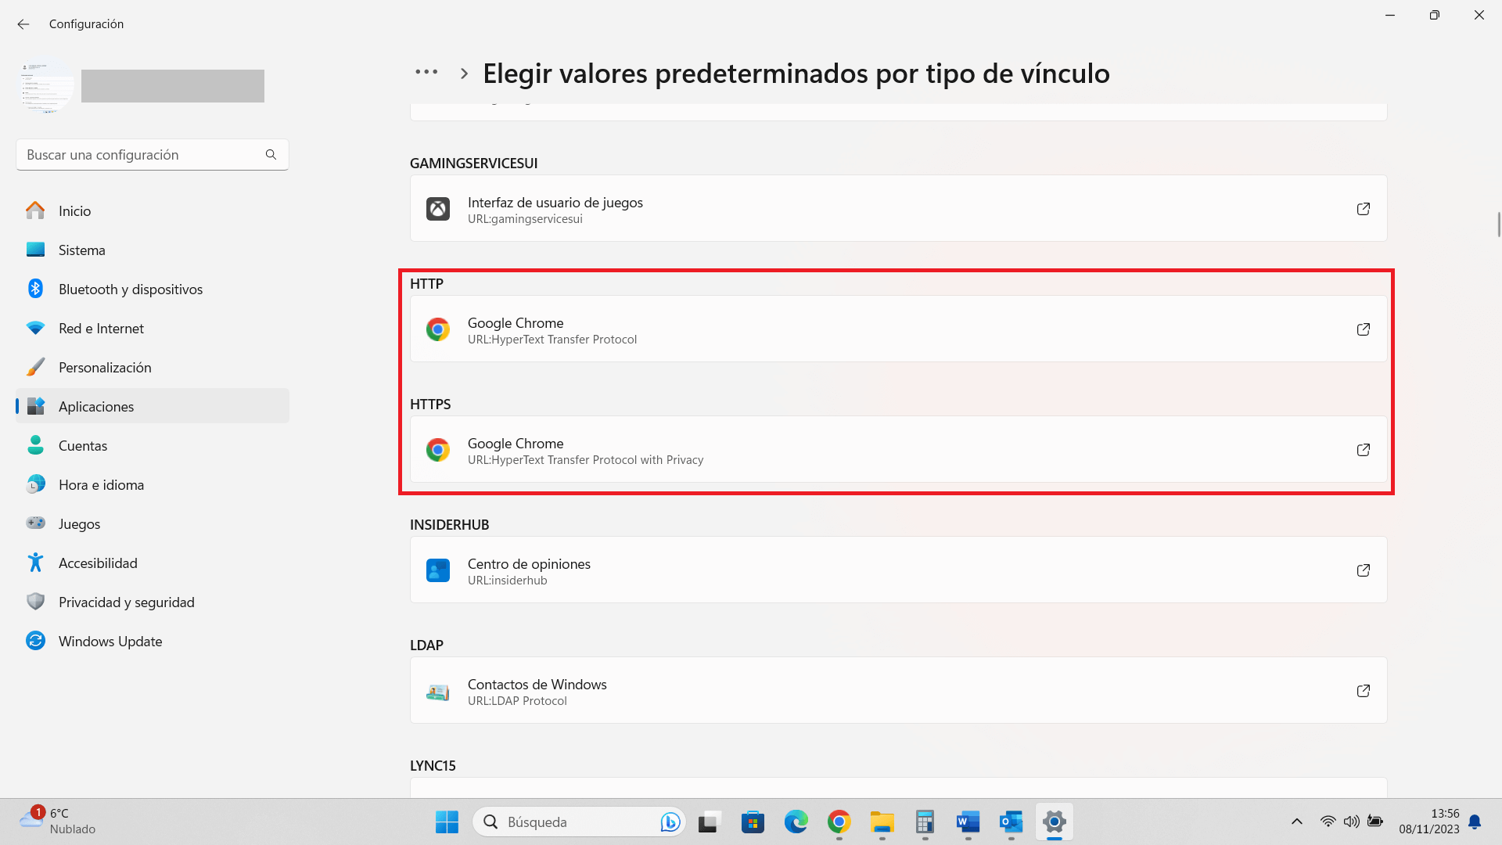
Task: Open Cuentas settings
Action: (x=153, y=445)
